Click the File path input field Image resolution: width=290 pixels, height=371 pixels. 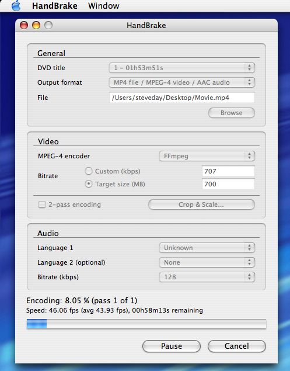pyautogui.click(x=181, y=98)
